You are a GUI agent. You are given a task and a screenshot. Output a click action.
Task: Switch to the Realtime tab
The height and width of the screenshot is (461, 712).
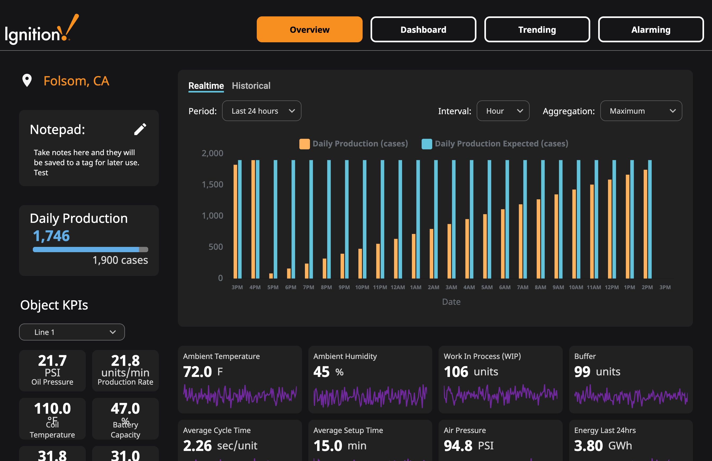(206, 86)
